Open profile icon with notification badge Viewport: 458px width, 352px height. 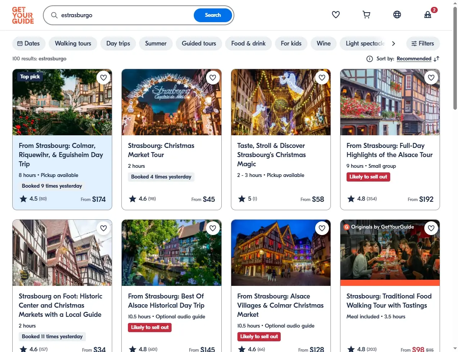click(x=428, y=15)
